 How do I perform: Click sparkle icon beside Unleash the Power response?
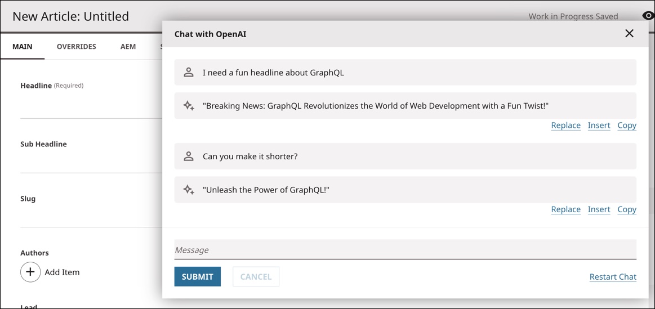(189, 190)
